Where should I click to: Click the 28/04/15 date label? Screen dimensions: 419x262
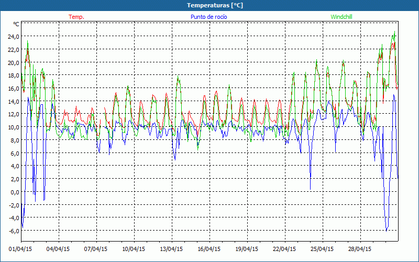[360, 249]
